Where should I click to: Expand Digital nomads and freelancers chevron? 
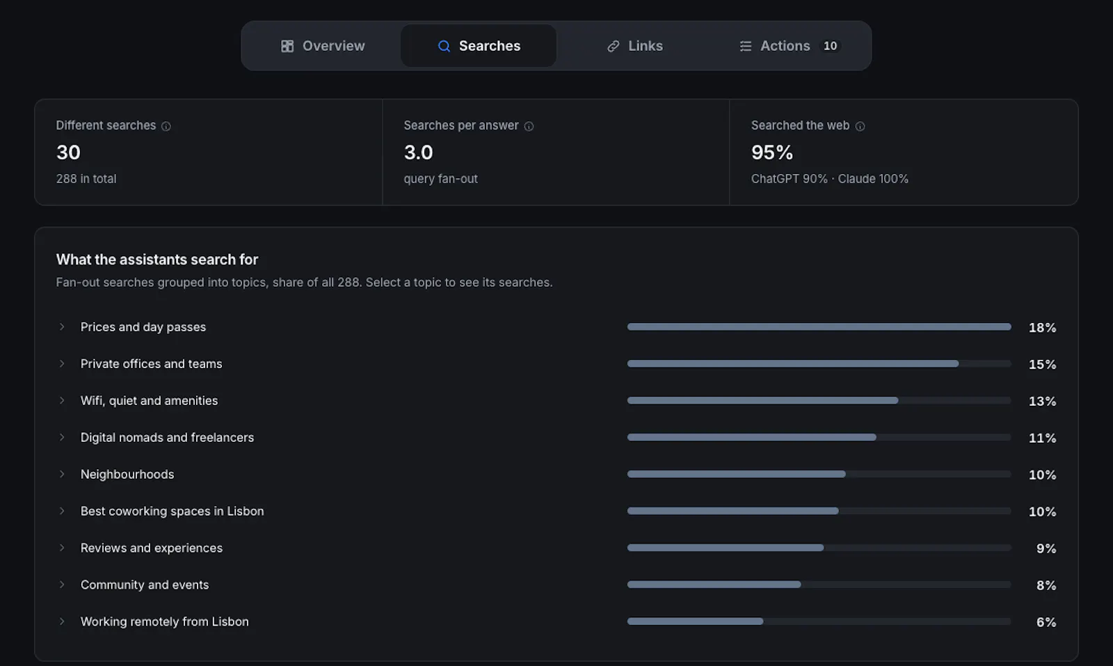pos(62,438)
